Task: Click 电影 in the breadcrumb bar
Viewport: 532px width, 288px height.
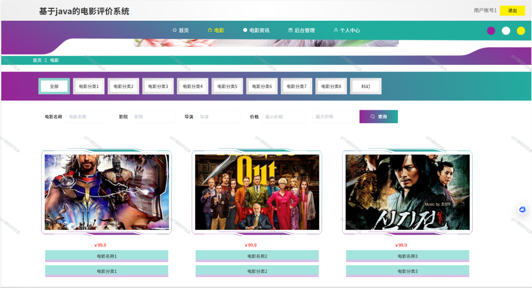Action: click(54, 60)
